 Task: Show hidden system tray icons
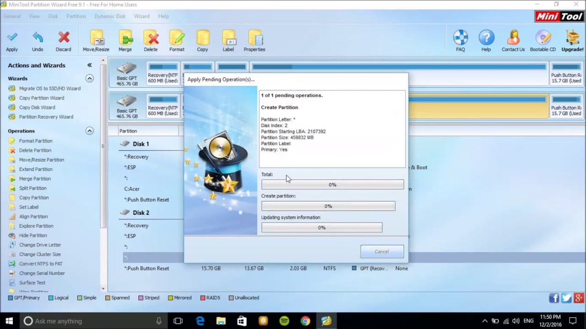(x=485, y=321)
